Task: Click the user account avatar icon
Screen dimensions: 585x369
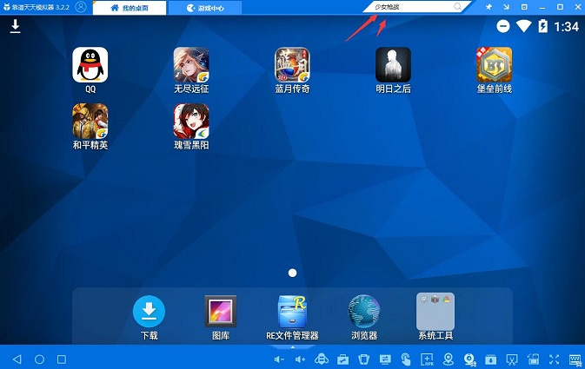Action: pos(81,7)
